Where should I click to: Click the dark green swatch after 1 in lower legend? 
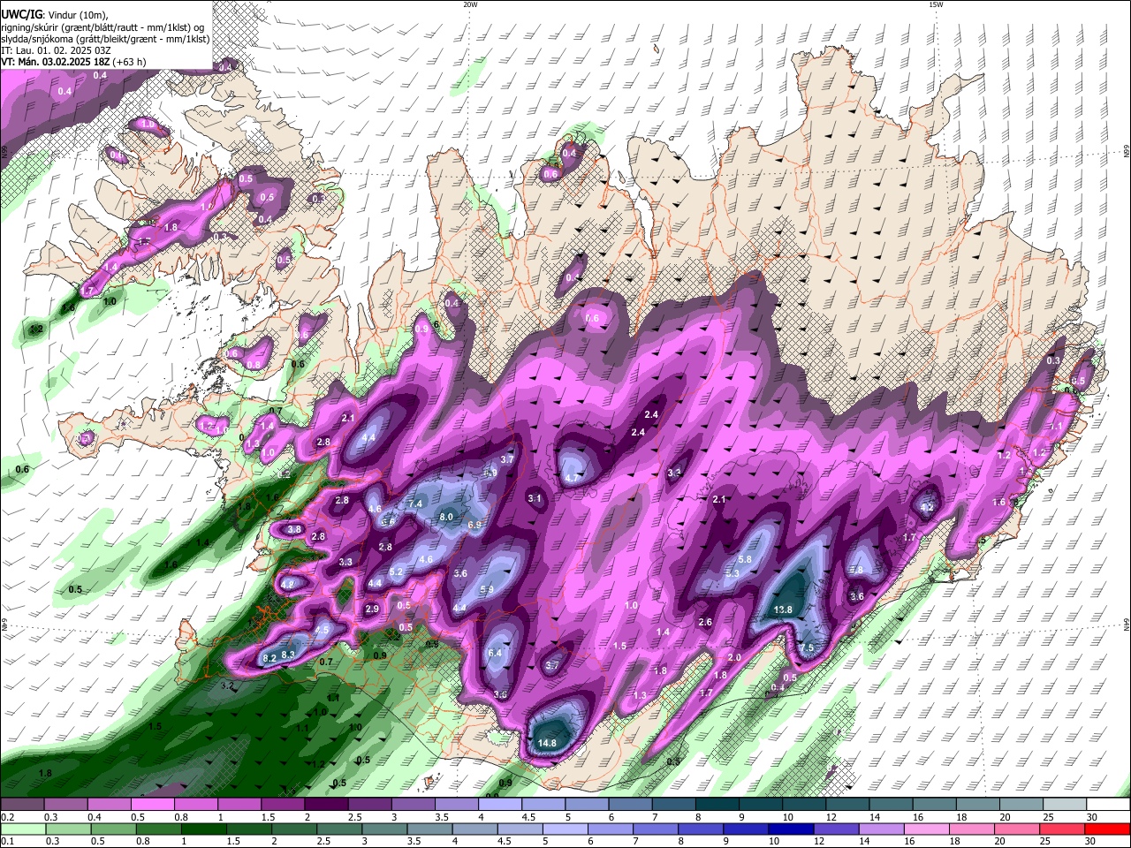pos(204,829)
